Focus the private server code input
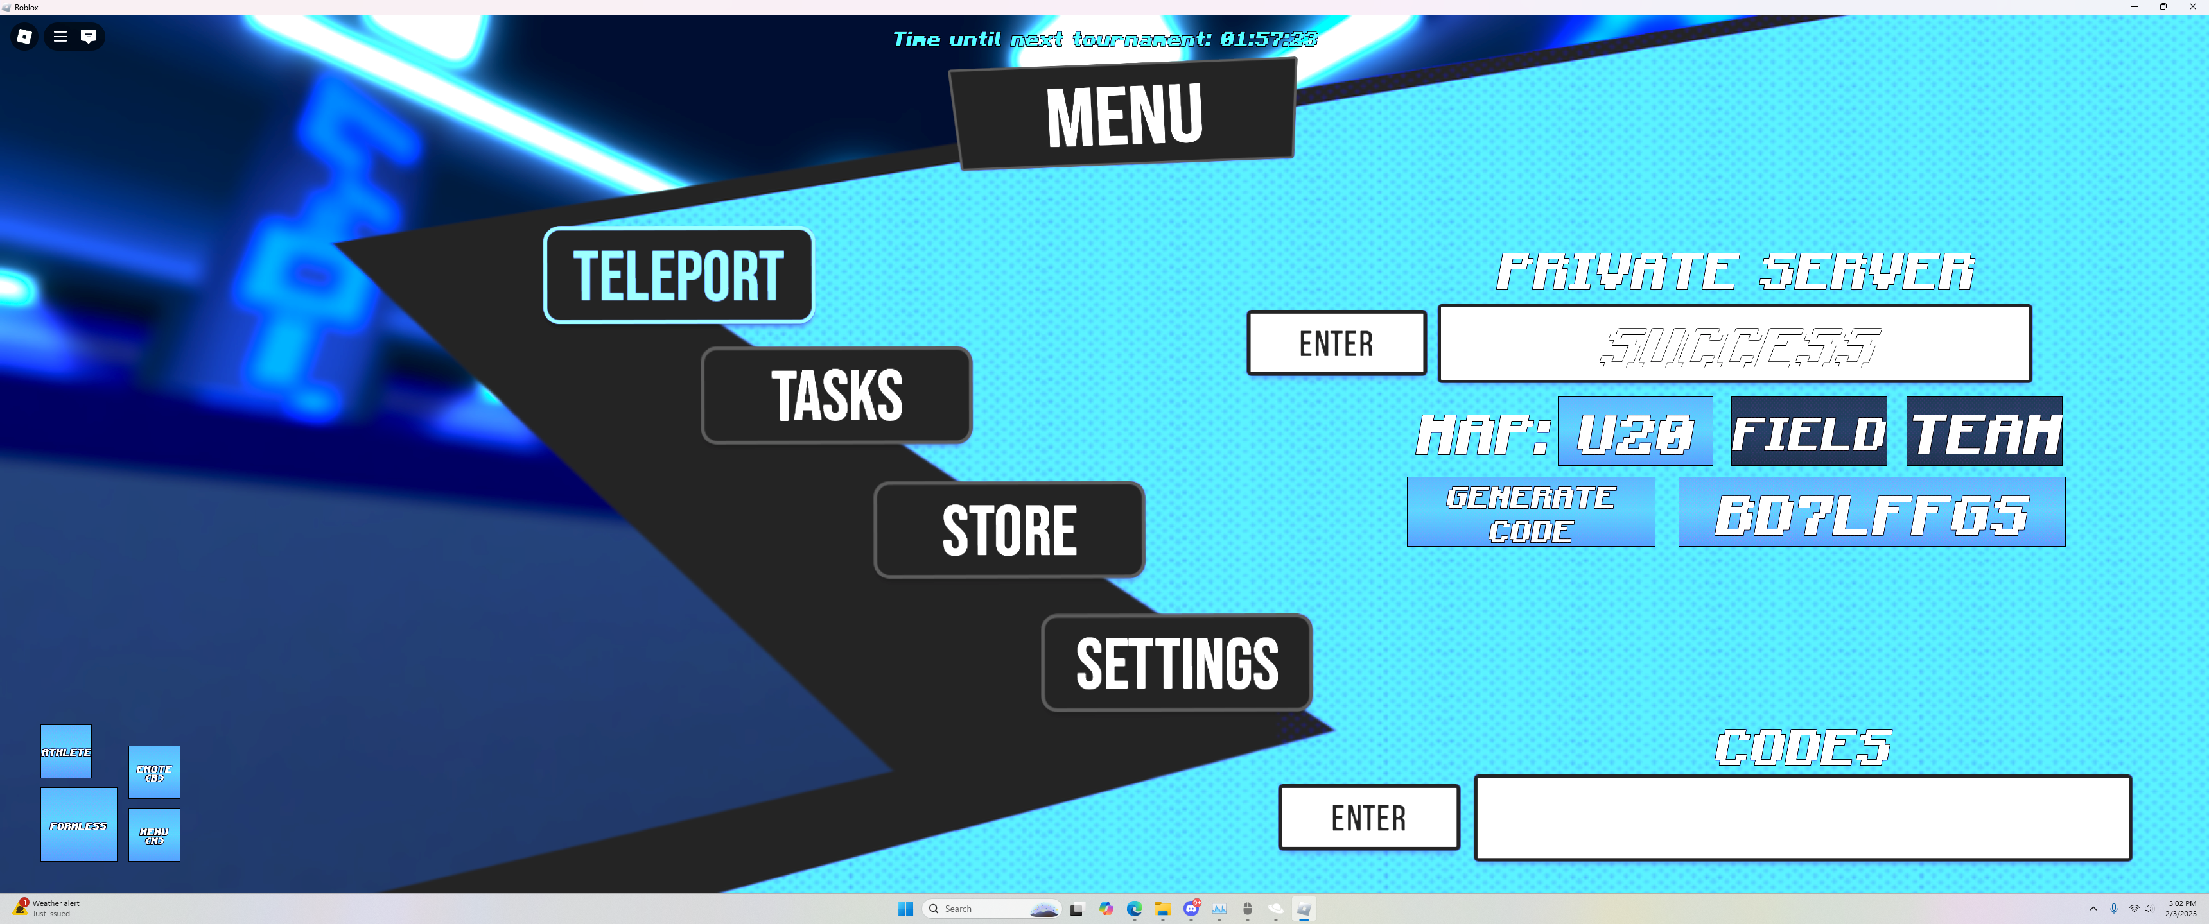2209x924 pixels. [x=1735, y=344]
